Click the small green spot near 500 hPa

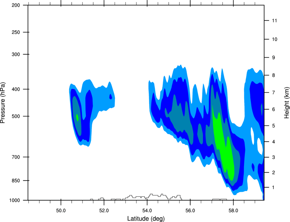pyautogui.click(x=77, y=117)
